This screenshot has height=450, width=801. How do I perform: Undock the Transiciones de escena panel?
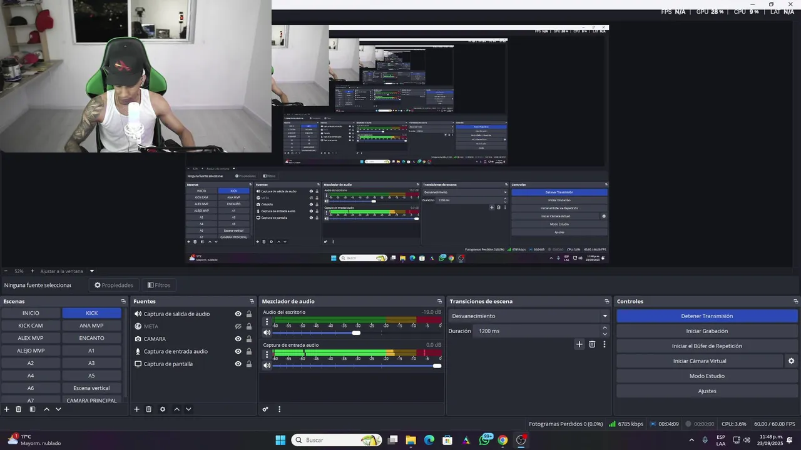click(606, 301)
